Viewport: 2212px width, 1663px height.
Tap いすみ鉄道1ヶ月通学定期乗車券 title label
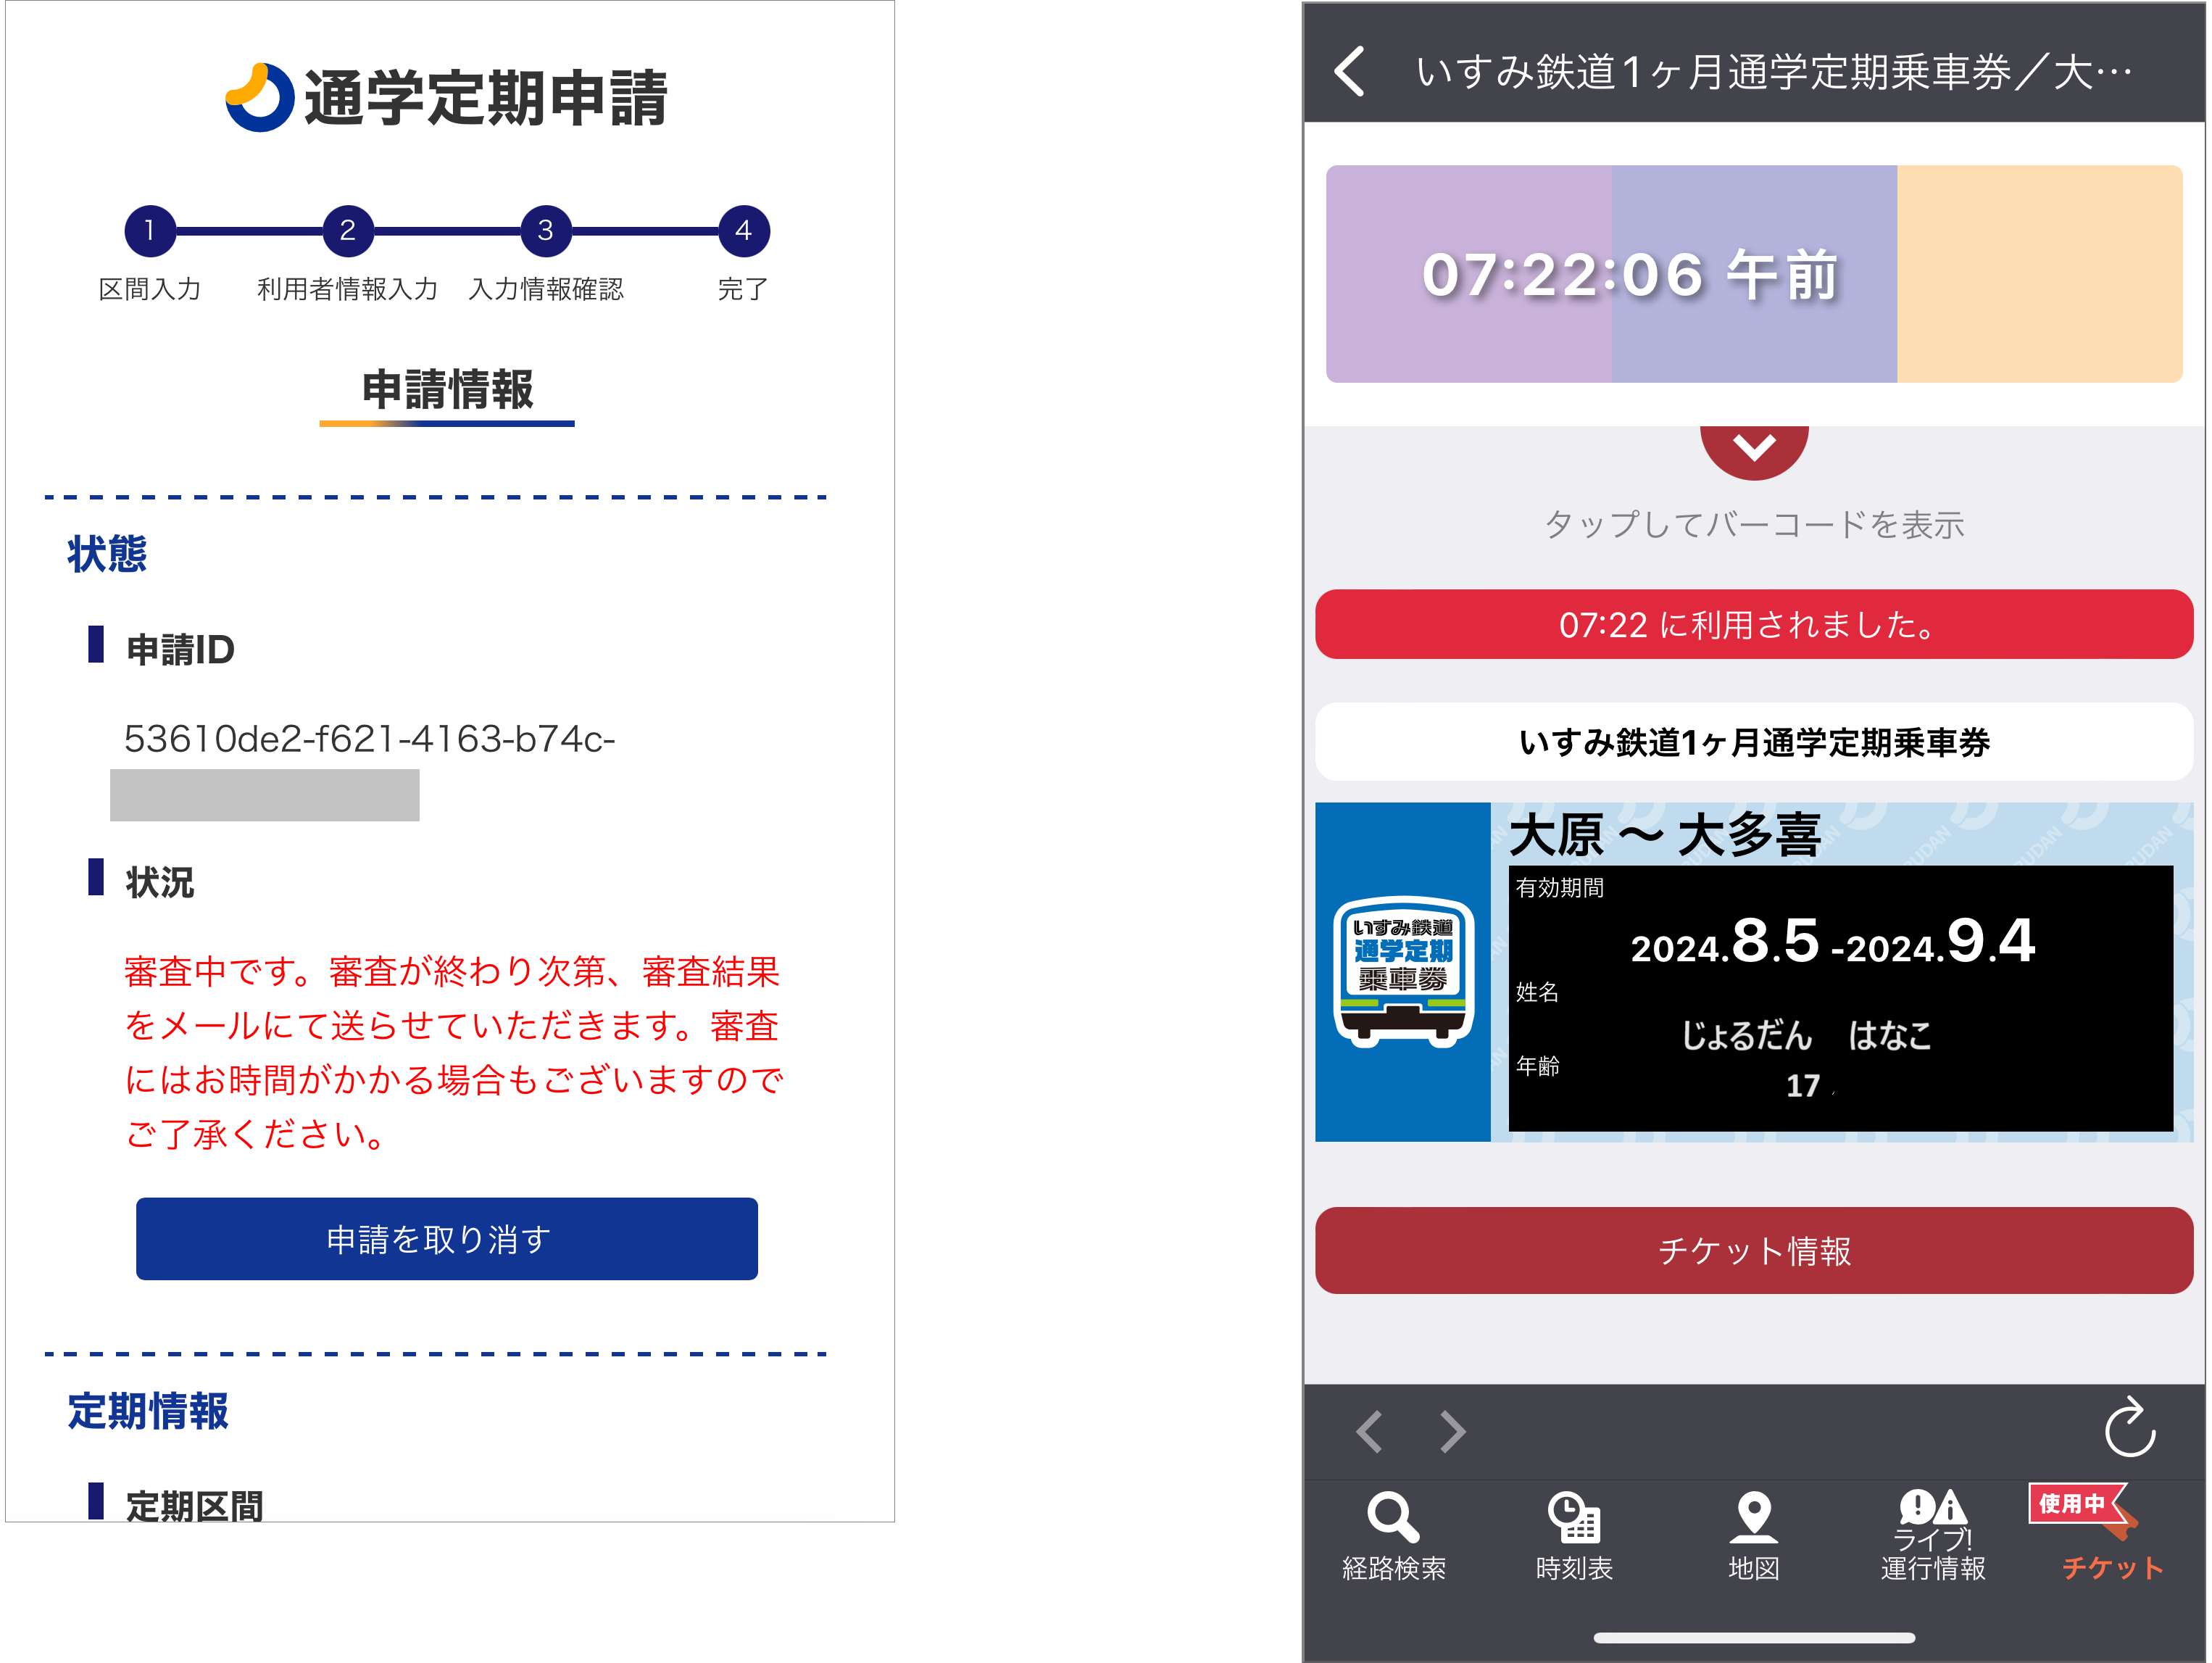tap(1754, 742)
